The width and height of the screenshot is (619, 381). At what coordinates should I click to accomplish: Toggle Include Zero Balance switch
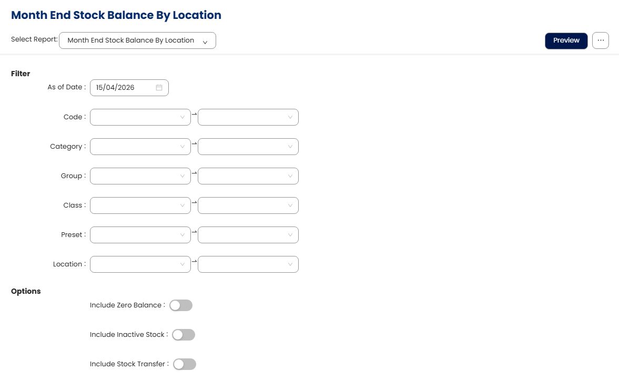(181, 305)
